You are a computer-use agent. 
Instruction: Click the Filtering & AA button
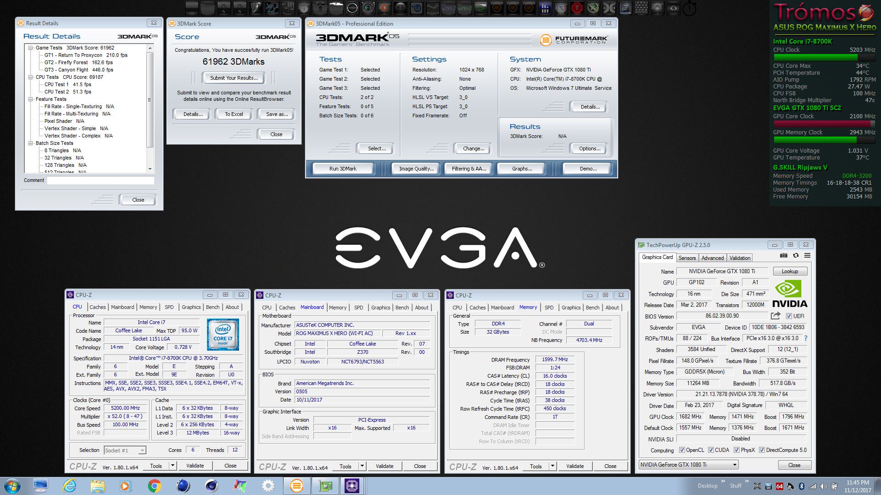(x=468, y=169)
